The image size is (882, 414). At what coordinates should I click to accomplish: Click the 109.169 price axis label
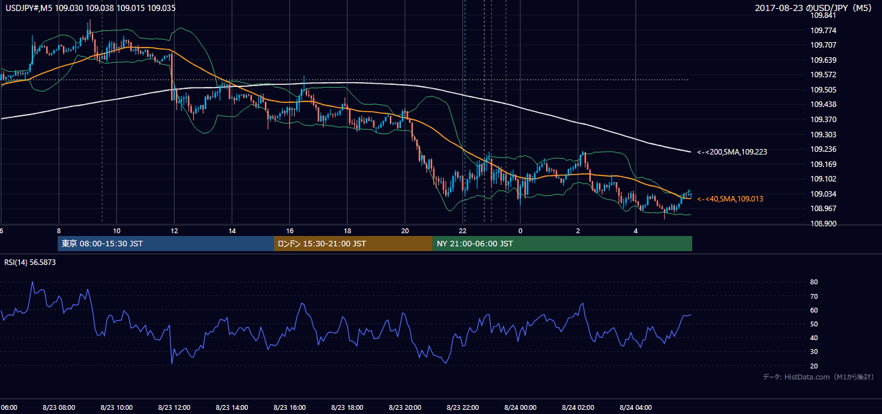[x=823, y=164]
